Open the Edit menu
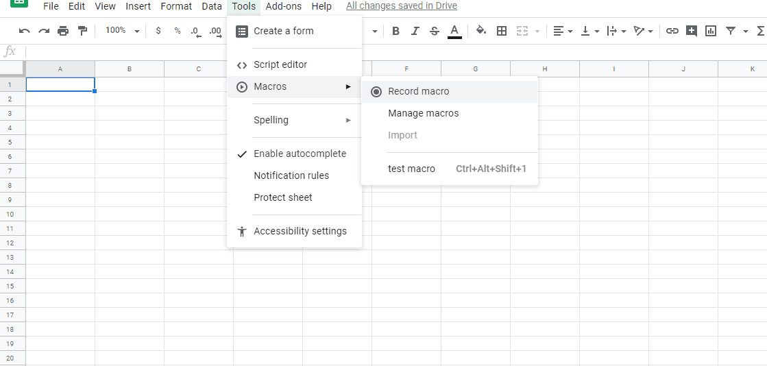The width and height of the screenshot is (767, 366). [x=77, y=6]
